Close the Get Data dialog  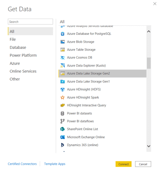pos(155,3)
